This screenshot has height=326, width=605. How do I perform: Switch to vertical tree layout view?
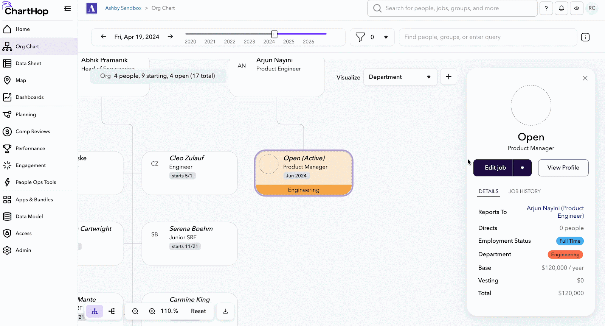pos(95,311)
